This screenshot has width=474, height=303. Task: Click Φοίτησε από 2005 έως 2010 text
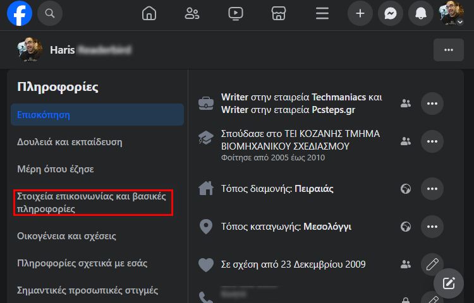pyautogui.click(x=273, y=158)
